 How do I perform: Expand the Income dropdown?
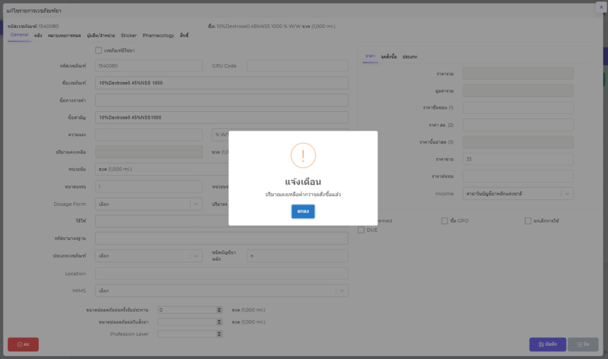(568, 194)
